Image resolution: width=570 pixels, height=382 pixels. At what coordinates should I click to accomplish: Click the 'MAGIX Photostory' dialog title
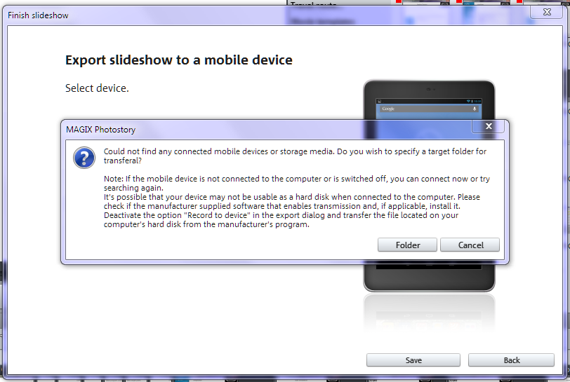point(100,130)
